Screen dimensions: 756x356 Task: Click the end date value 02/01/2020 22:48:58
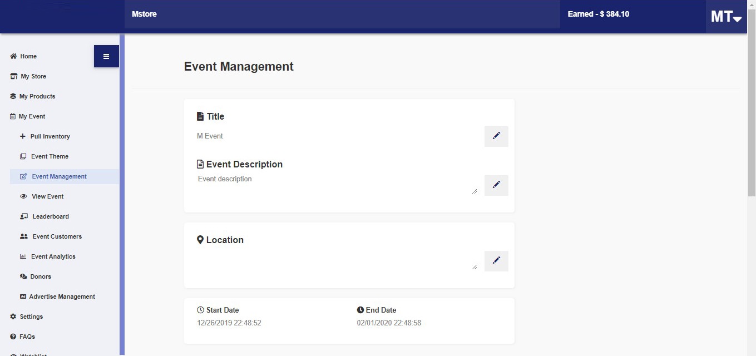389,323
